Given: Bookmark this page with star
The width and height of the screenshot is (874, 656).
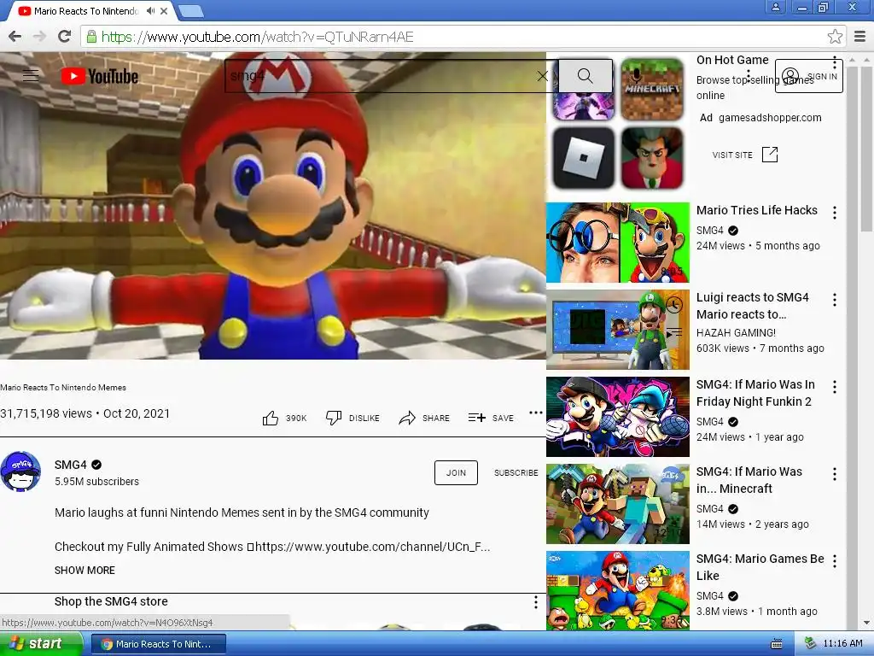Looking at the screenshot, I should click(x=835, y=37).
